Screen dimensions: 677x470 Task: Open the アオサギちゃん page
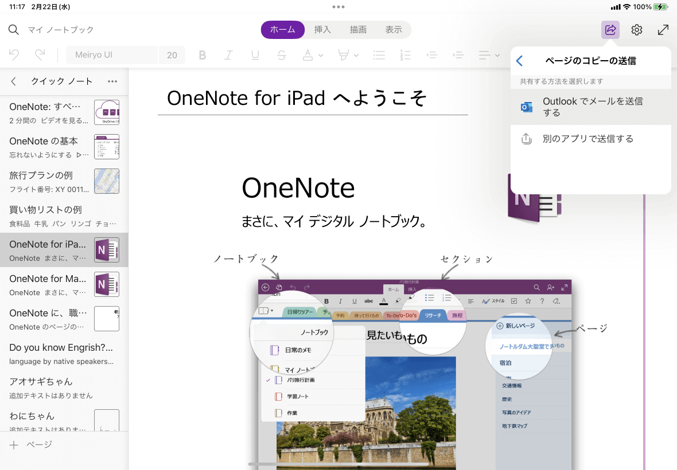click(64, 387)
